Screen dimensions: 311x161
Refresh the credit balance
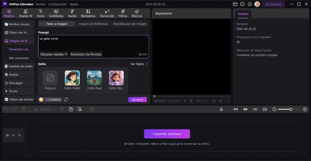(x=66, y=100)
